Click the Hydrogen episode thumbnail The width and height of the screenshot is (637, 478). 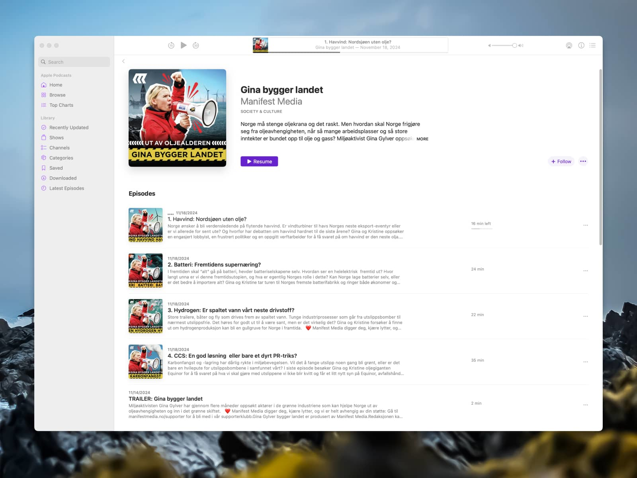(x=146, y=316)
